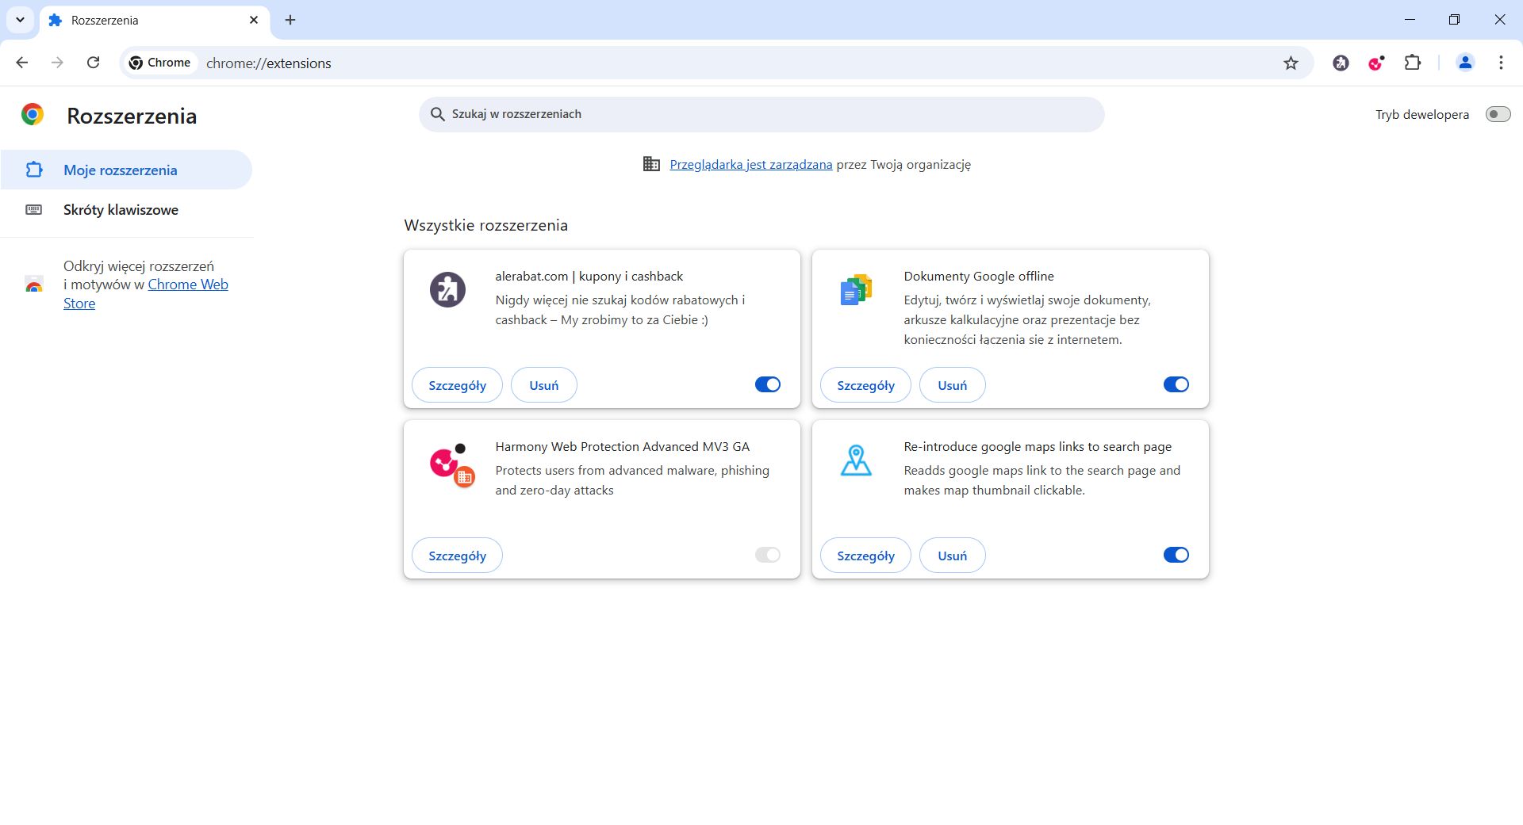The width and height of the screenshot is (1523, 825).
Task: Click the managed organization building icon
Action: (x=651, y=164)
